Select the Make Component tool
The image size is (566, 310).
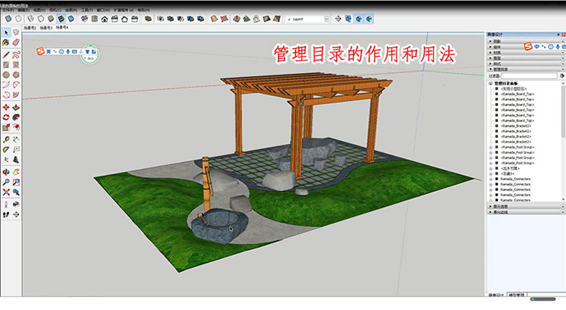point(15,32)
